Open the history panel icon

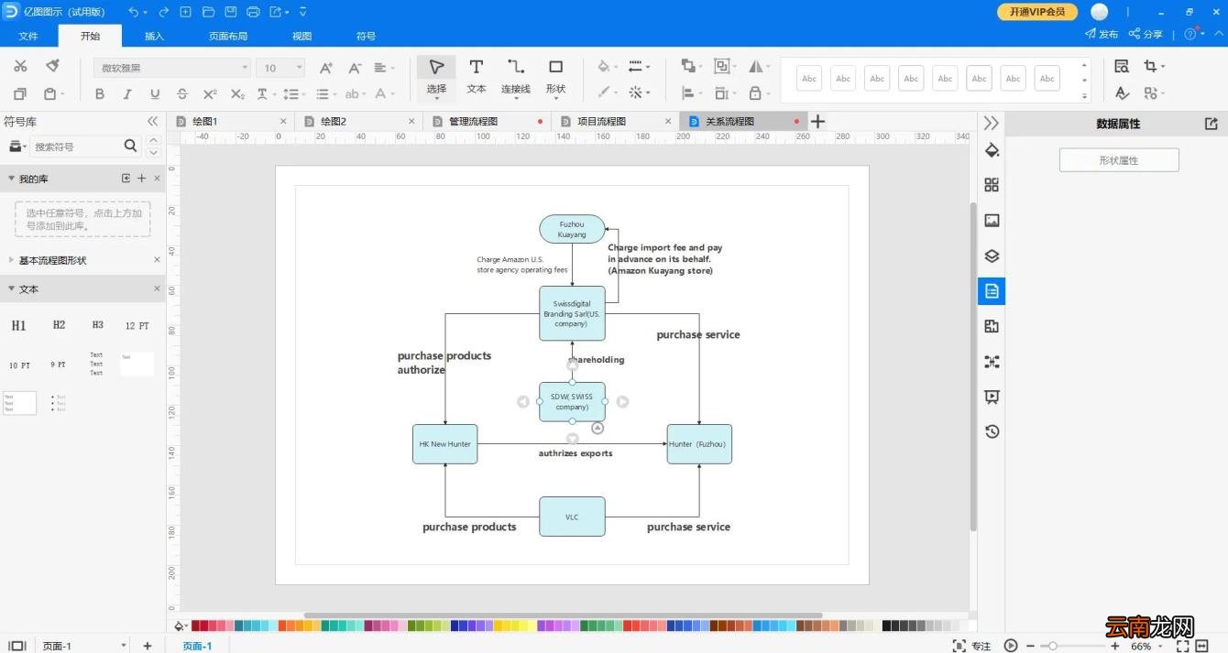click(x=992, y=431)
